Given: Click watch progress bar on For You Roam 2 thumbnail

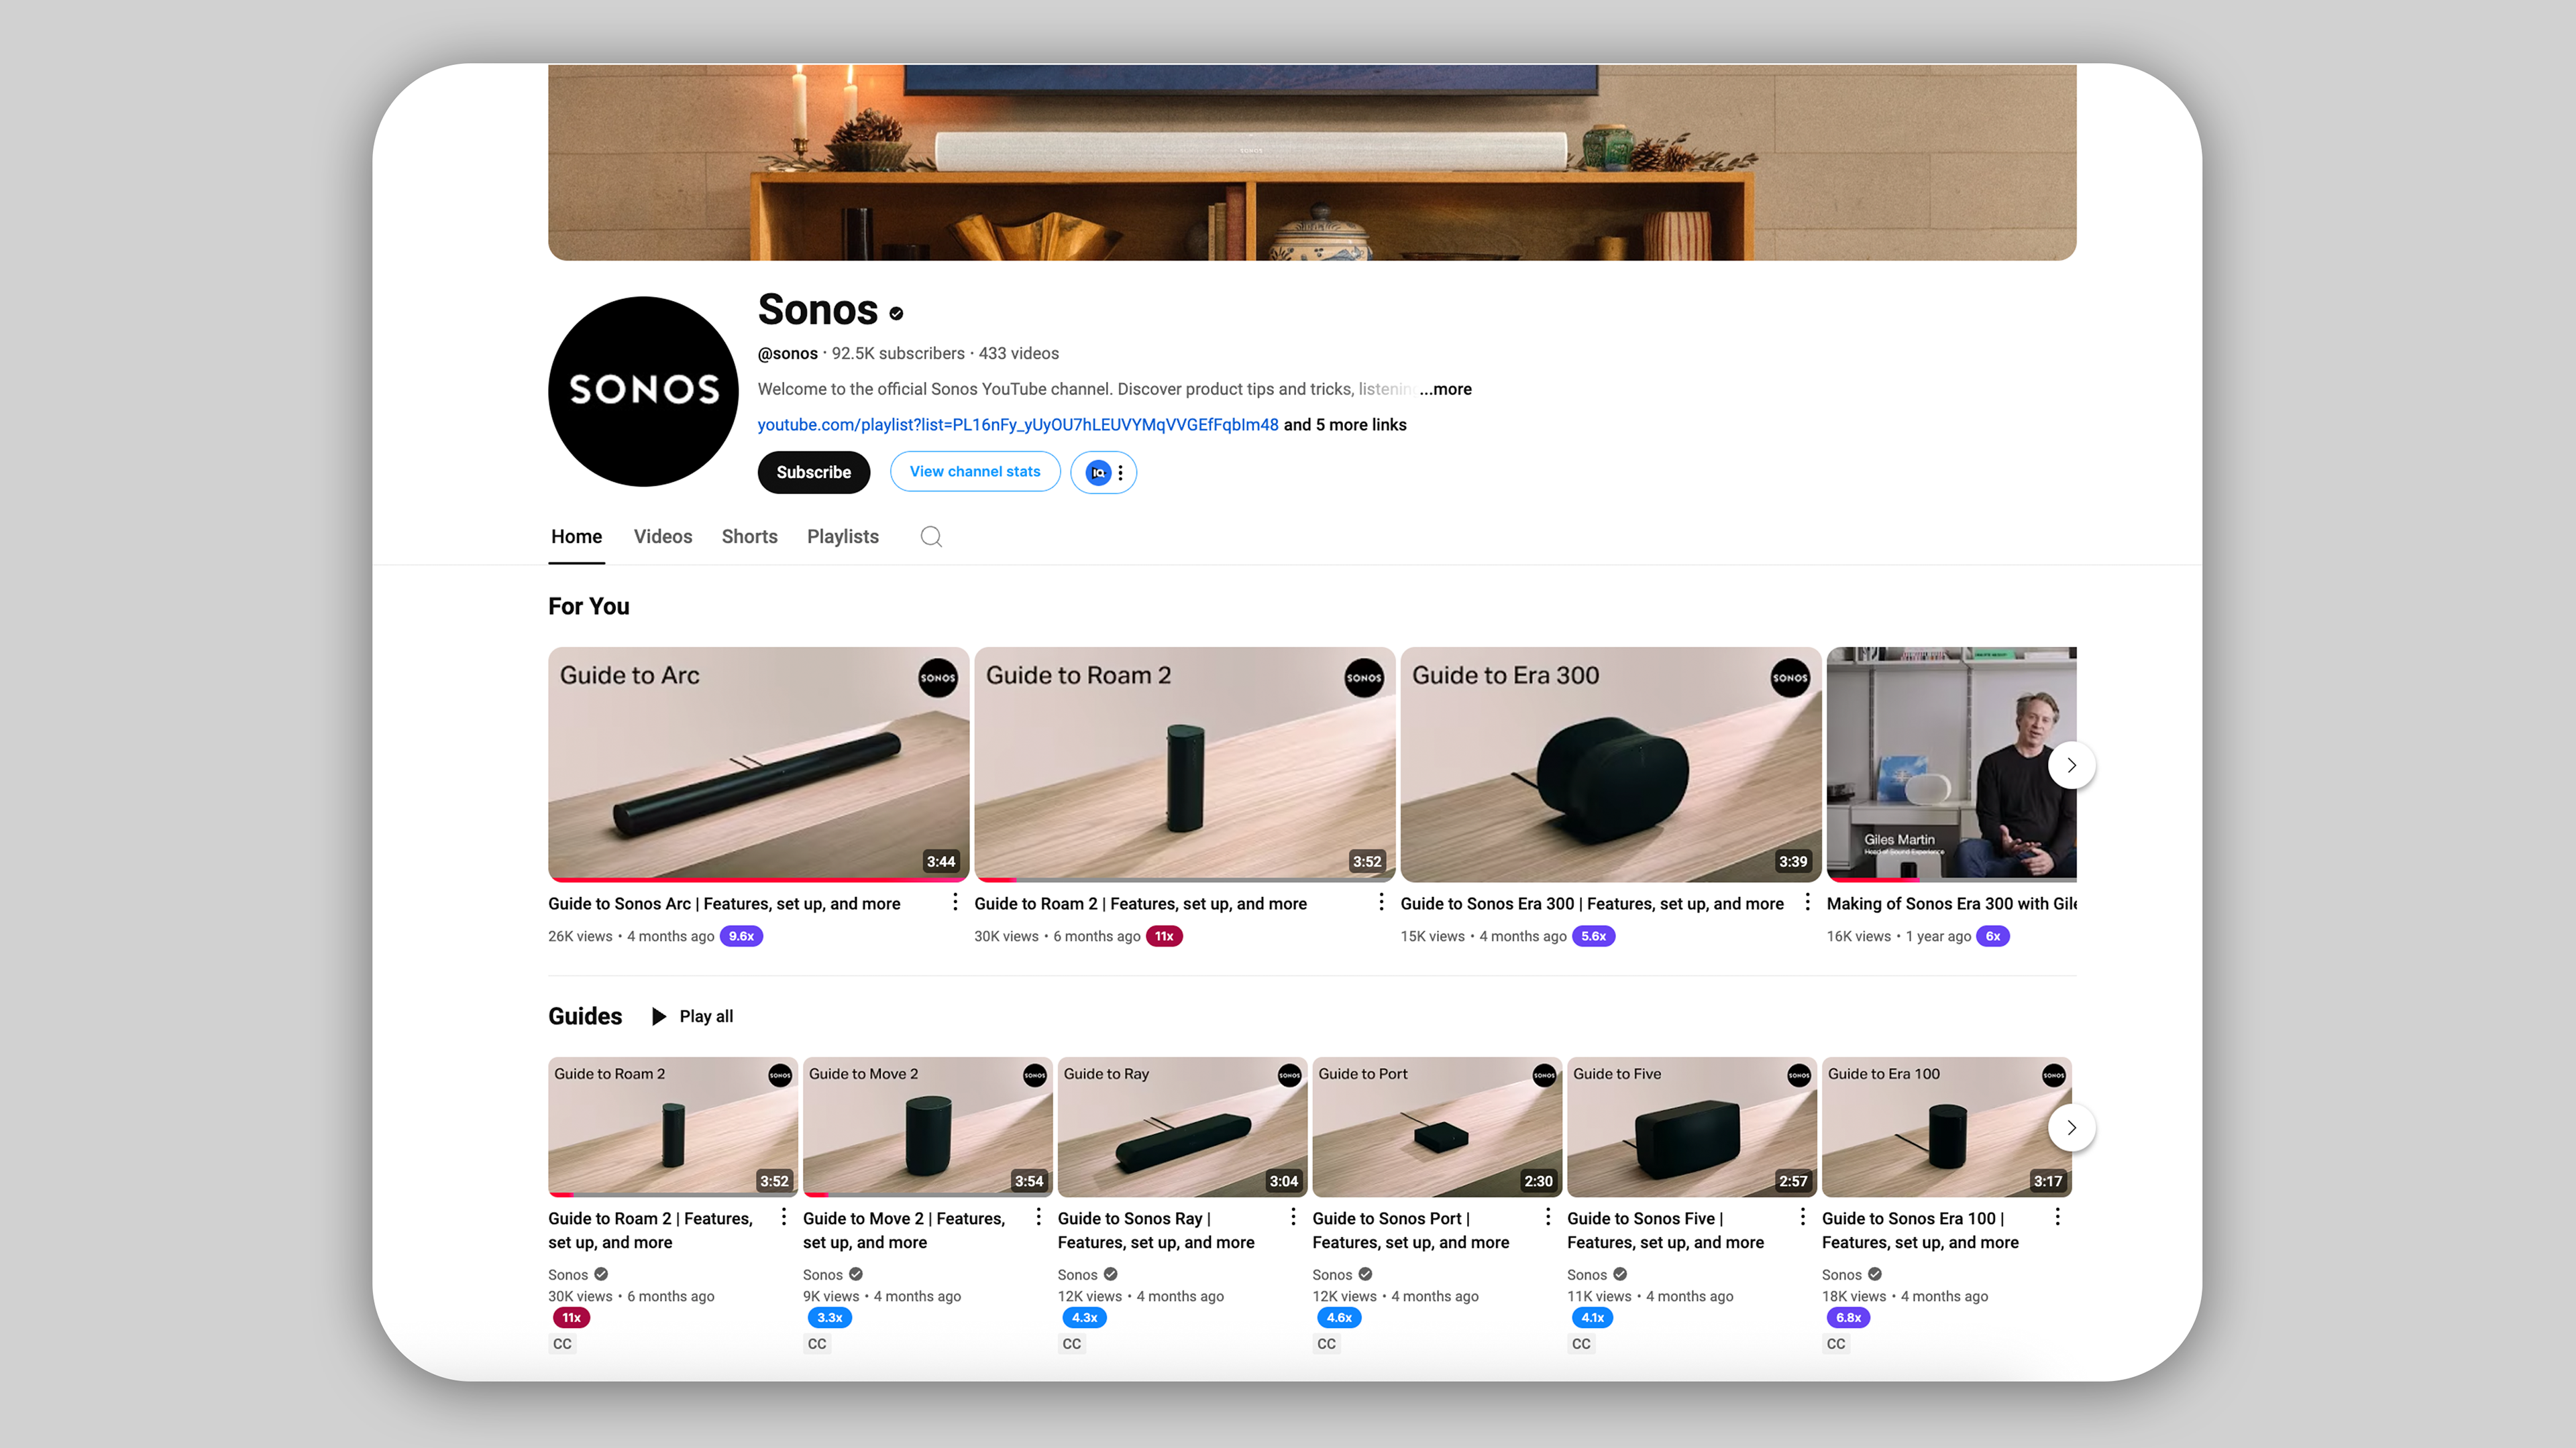Looking at the screenshot, I should click(1184, 880).
